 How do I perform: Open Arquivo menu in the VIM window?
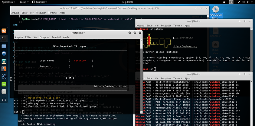tap(15, 13)
